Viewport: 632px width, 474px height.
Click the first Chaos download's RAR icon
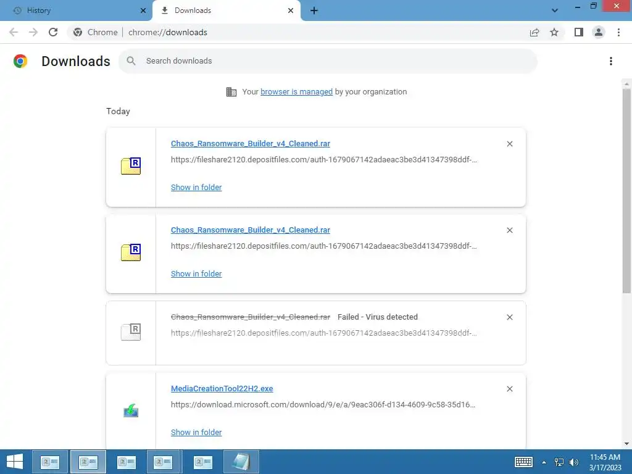[x=131, y=166]
